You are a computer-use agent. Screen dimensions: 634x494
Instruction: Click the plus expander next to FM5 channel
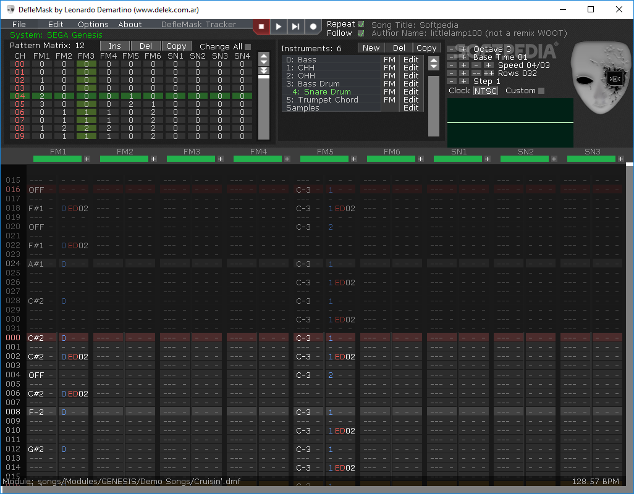354,159
